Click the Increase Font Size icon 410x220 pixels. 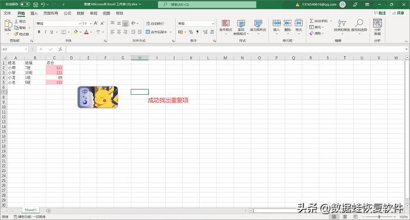click(x=96, y=23)
